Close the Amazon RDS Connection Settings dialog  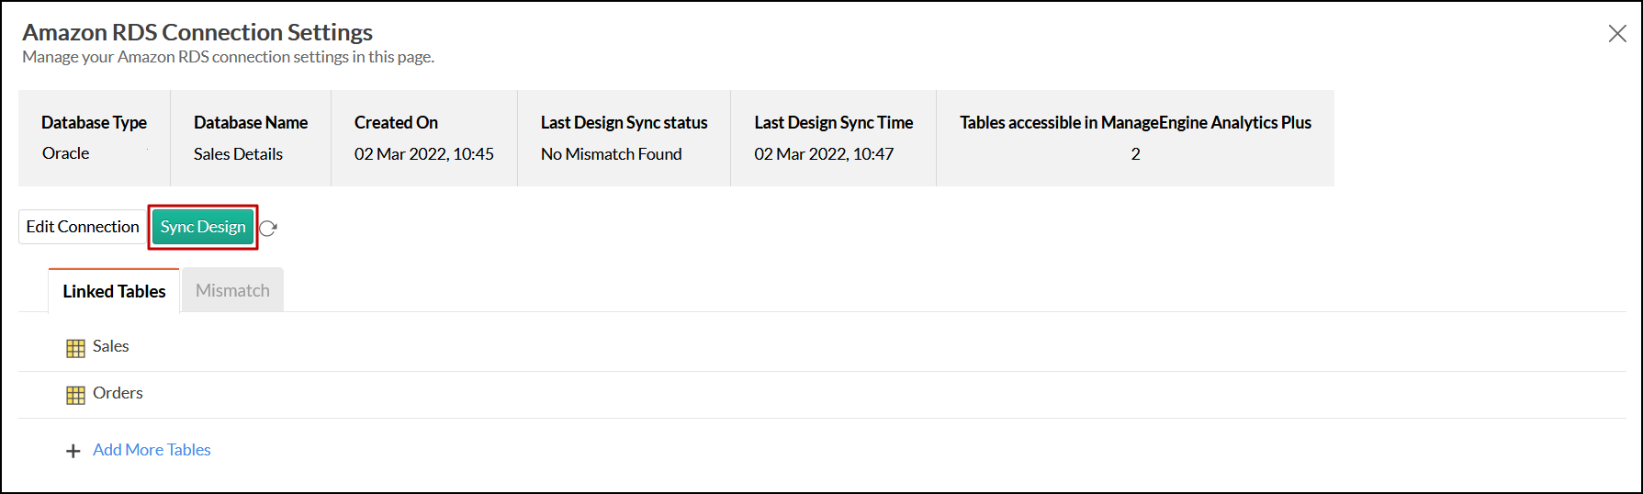[x=1617, y=34]
